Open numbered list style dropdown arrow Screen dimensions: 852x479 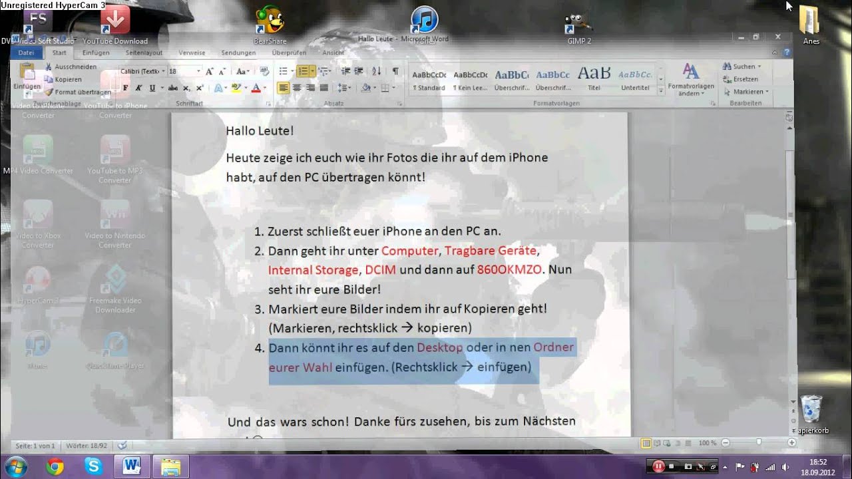[x=313, y=71]
